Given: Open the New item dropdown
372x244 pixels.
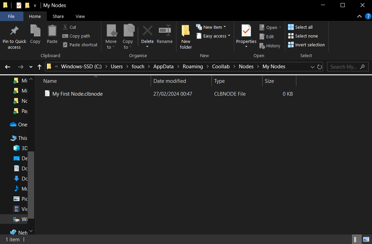Looking at the screenshot, I should (211, 27).
